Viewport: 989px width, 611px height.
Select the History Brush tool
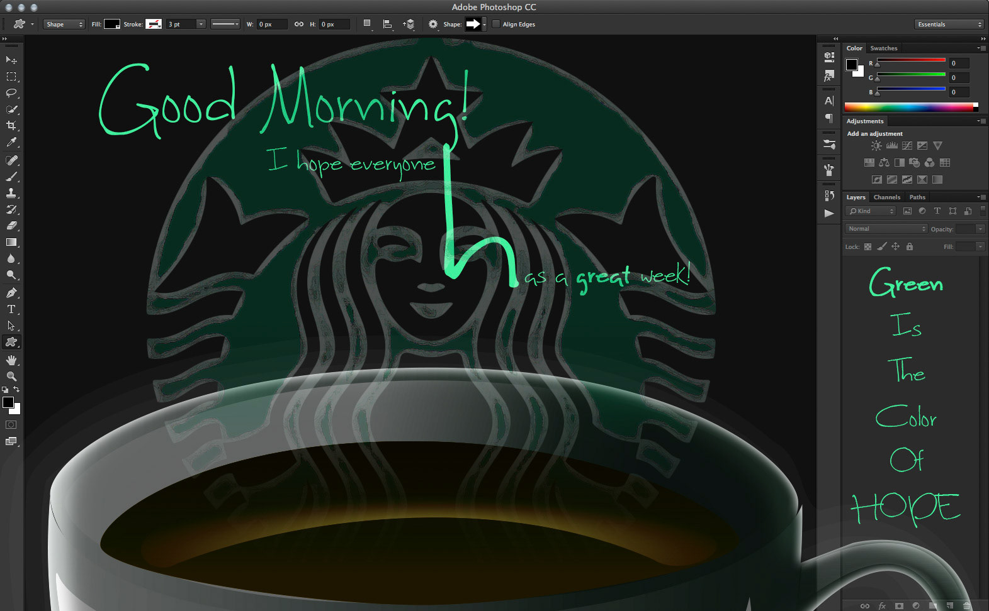[x=11, y=209]
